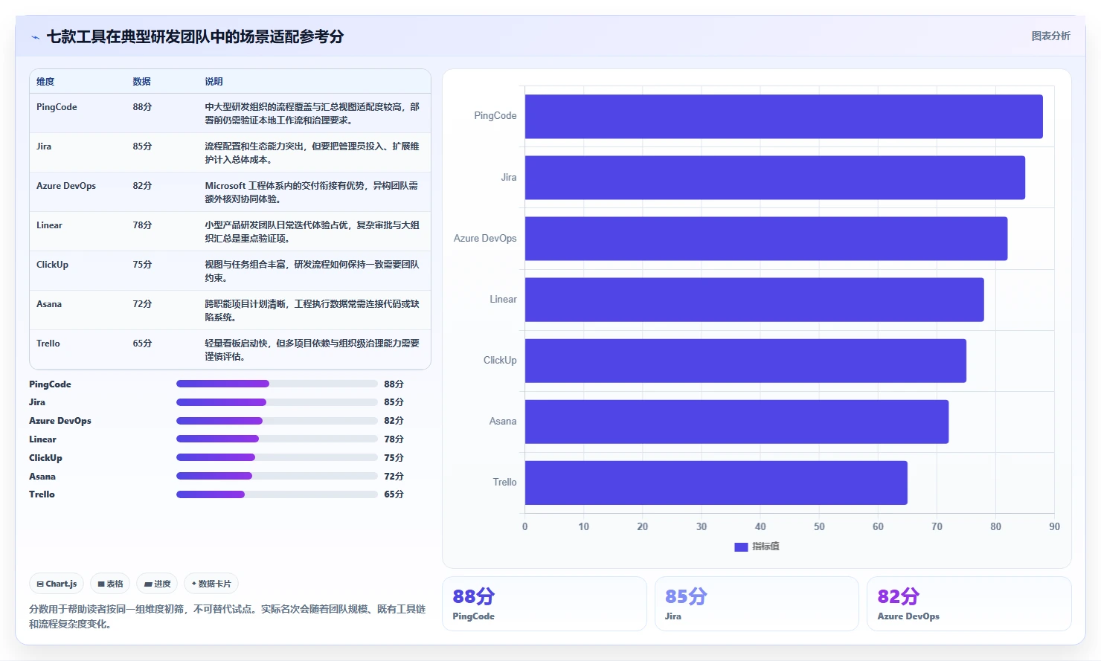1101x661 pixels.
Task: Click the Asana bar in the chart
Action: pos(736,422)
